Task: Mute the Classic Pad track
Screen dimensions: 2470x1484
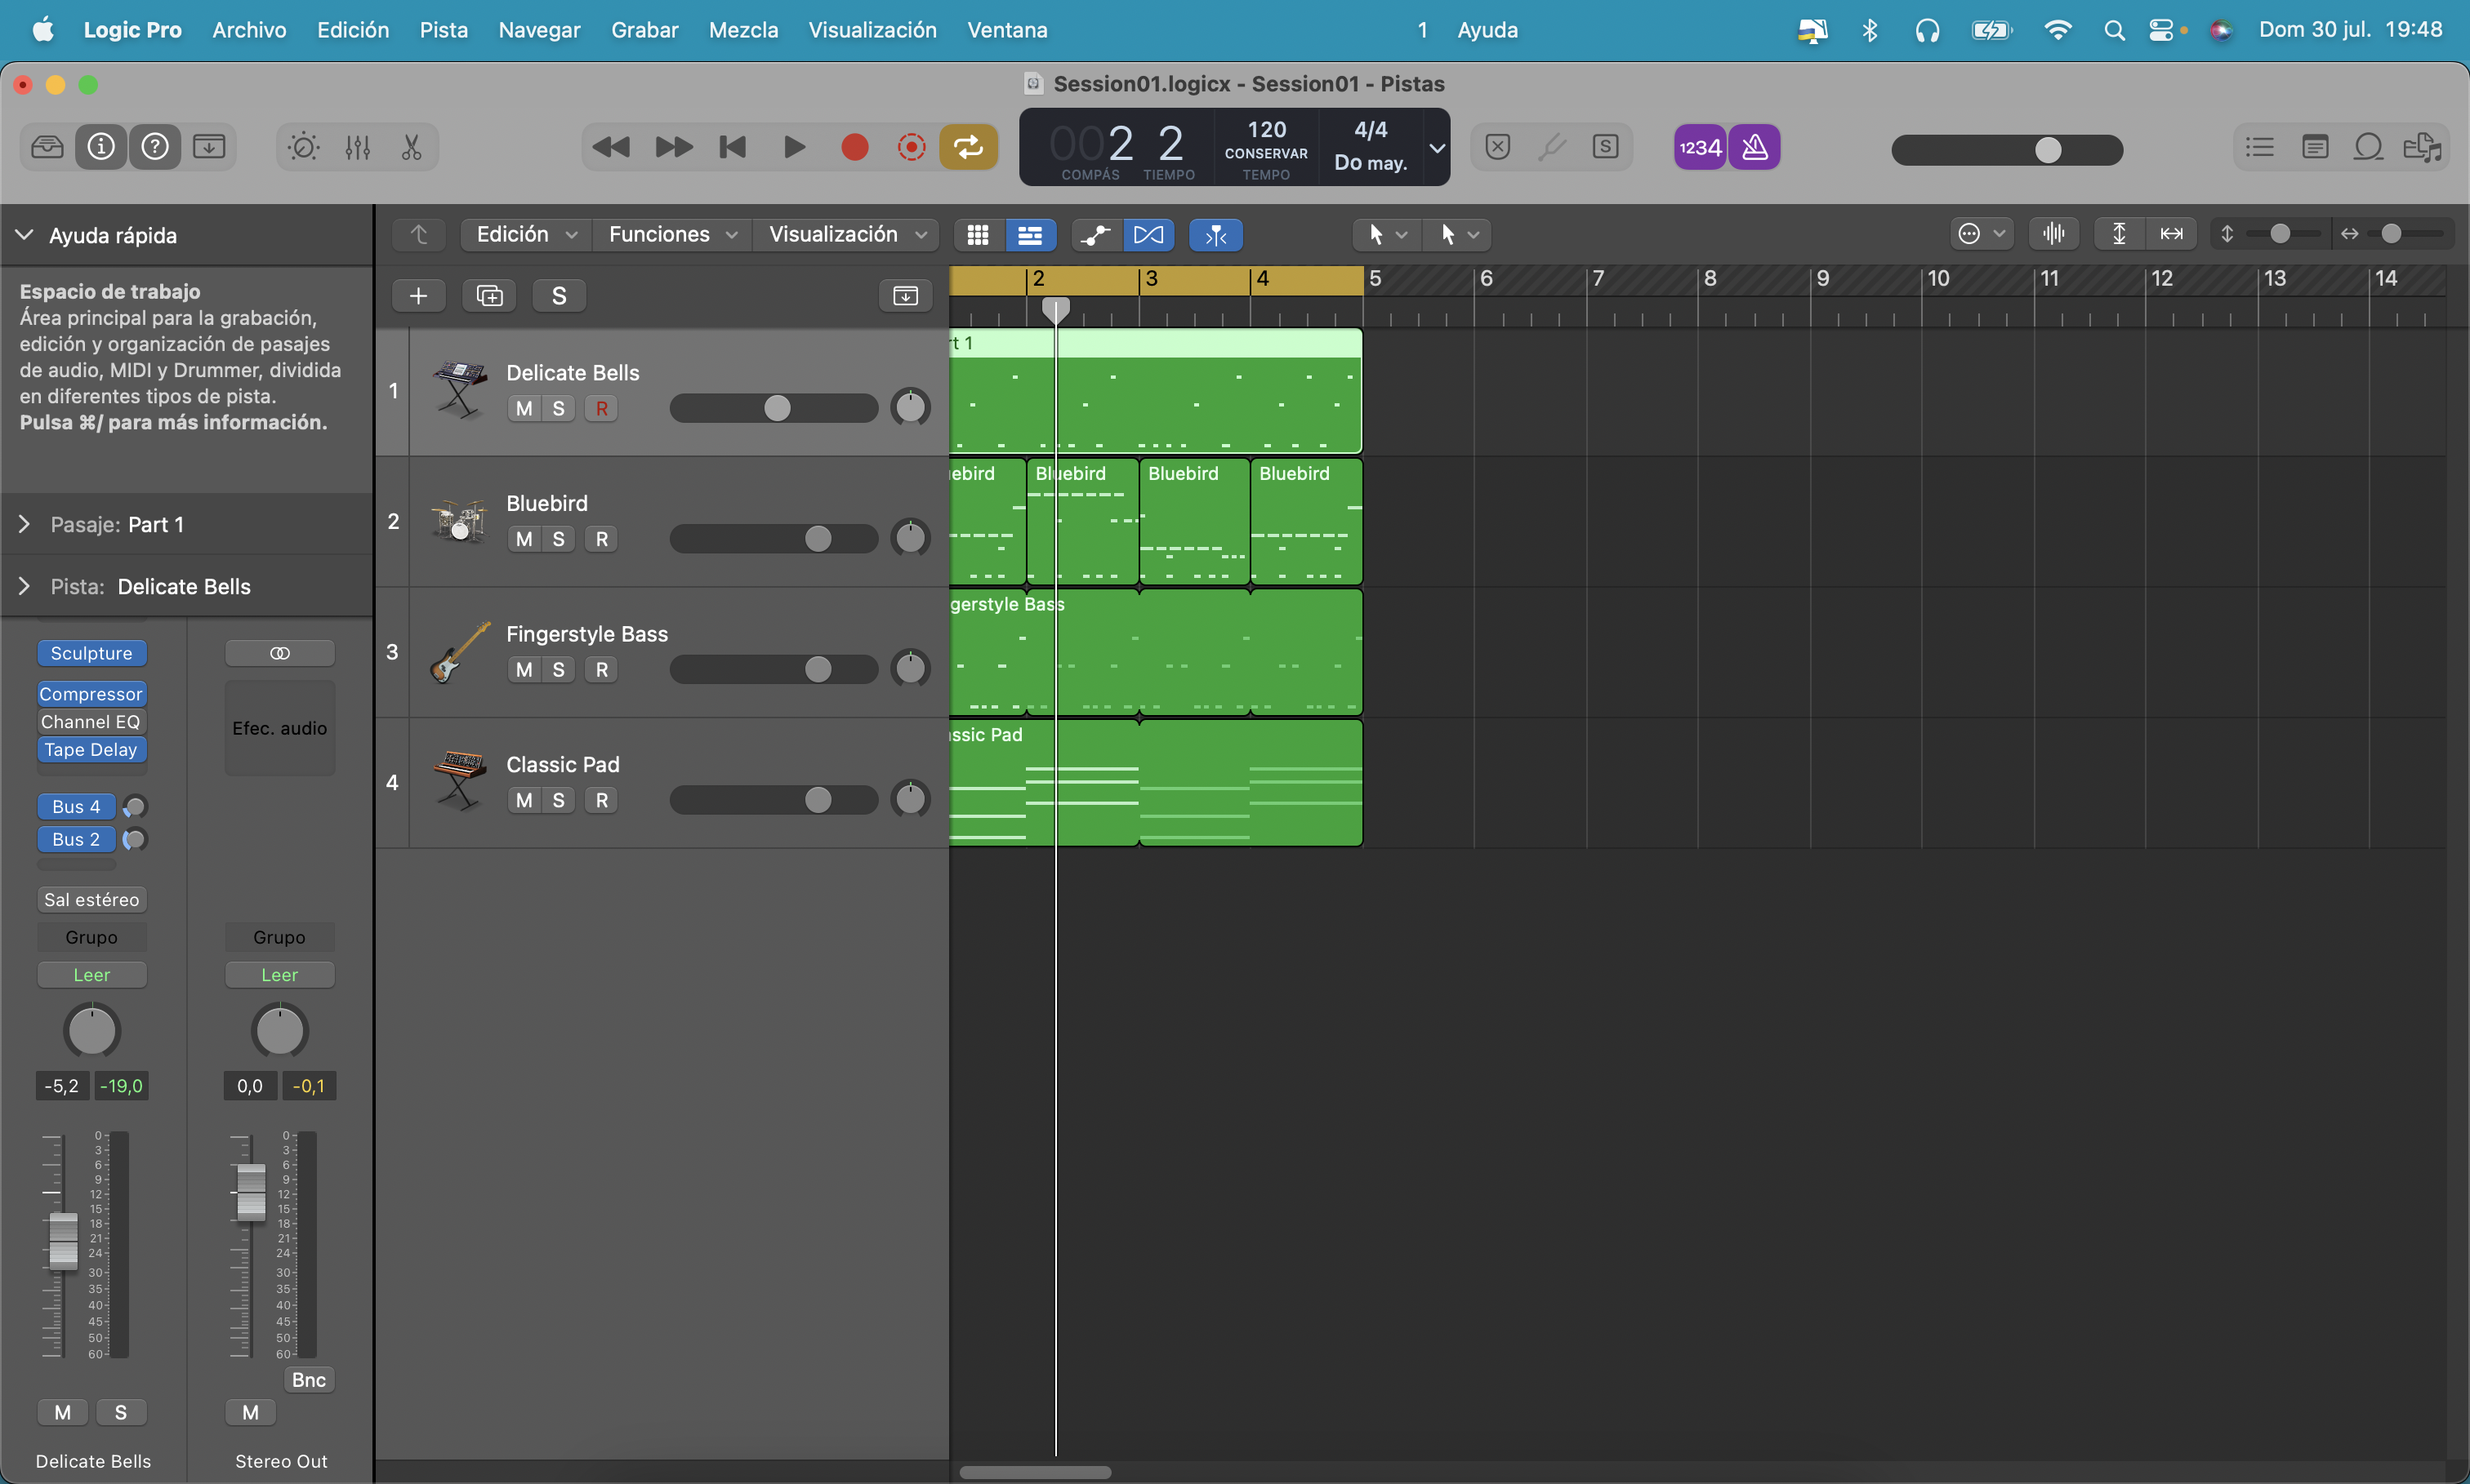Action: coord(524,800)
